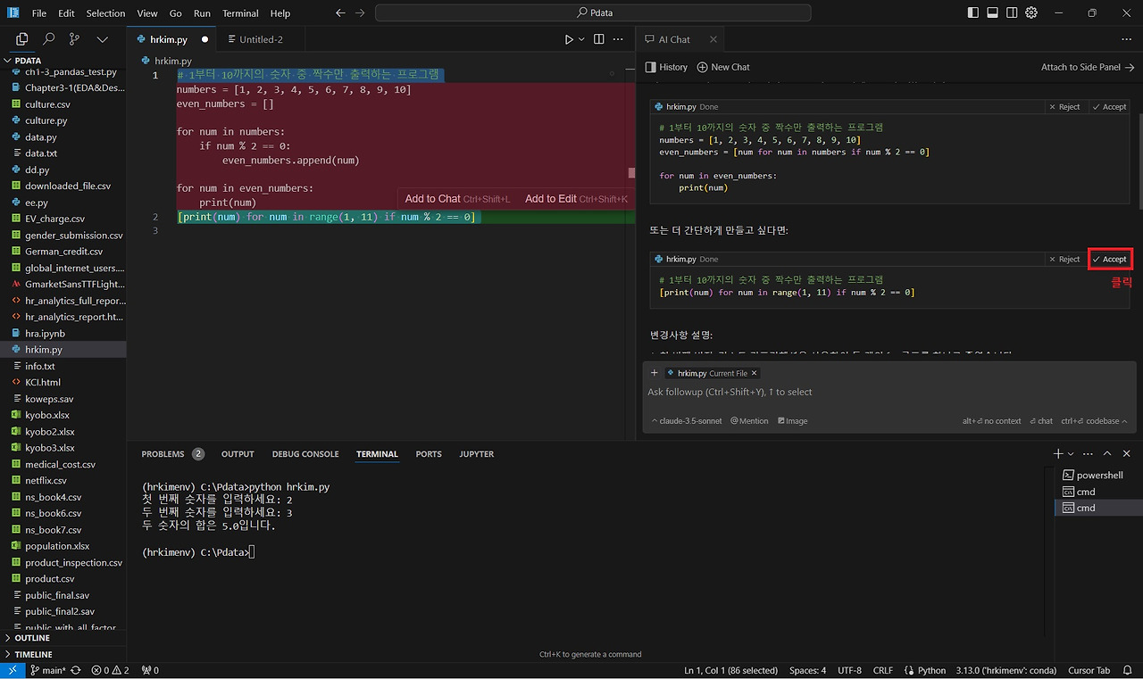Image resolution: width=1143 pixels, height=679 pixels.
Task: Switch to the PROBLEMS panel tab
Action: [172, 454]
